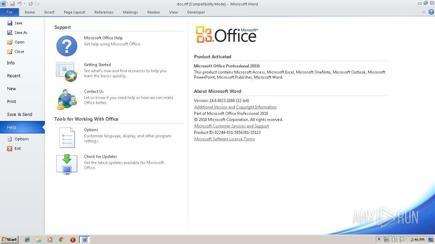Open Microsoft Customer Services and Support link
Image resolution: width=435 pixels, height=244 pixels.
pos(231,126)
